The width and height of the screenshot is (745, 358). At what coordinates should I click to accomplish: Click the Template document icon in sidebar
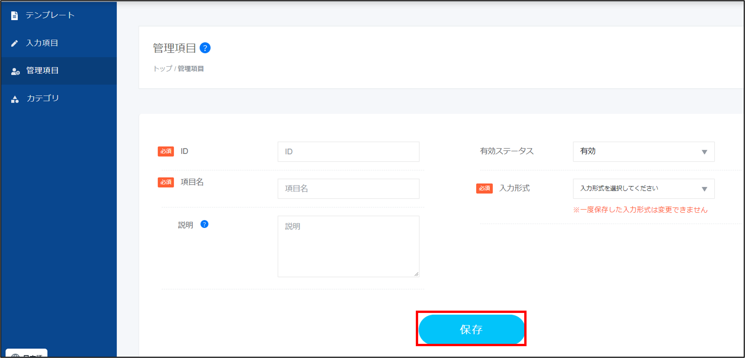14,15
